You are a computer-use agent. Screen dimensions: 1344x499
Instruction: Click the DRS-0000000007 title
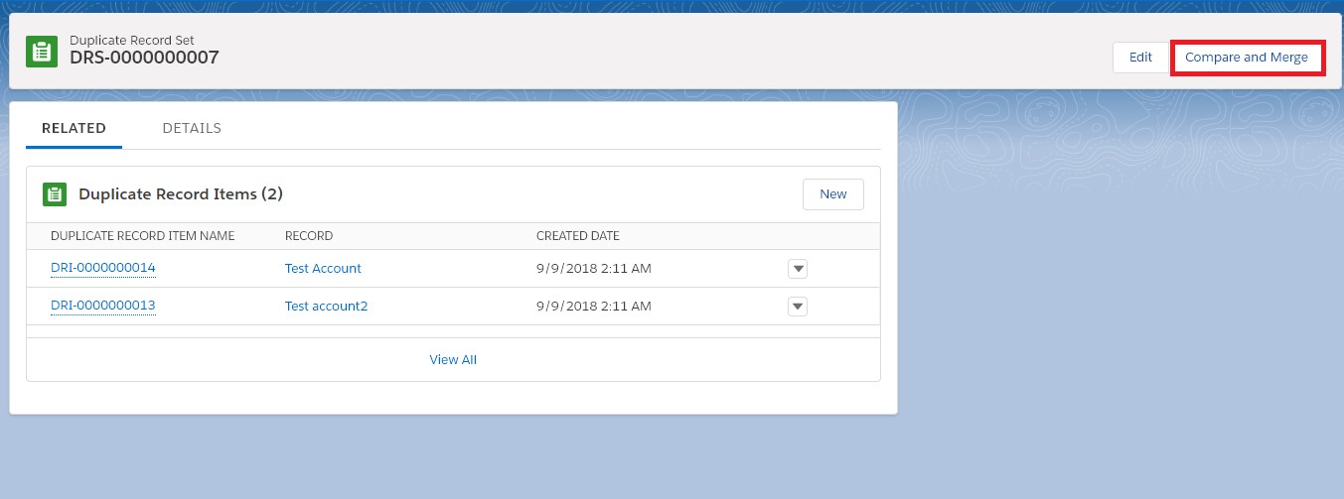click(x=144, y=58)
